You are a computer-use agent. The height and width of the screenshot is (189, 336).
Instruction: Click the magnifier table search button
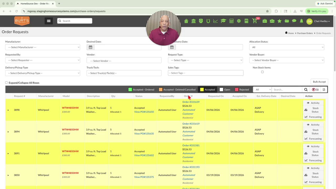click(306, 90)
